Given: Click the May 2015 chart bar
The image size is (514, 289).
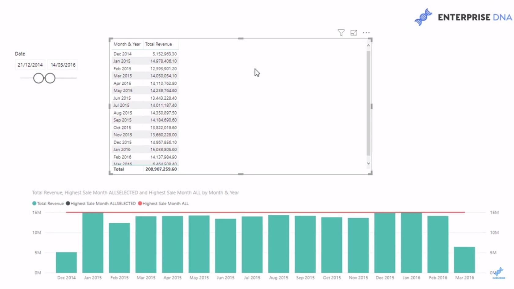Looking at the screenshot, I should [x=199, y=244].
